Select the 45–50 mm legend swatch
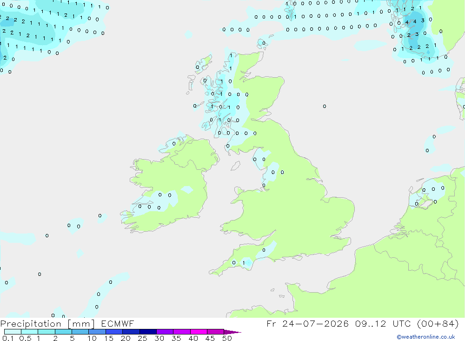Image resolution: width=465 pixels, height=341 pixels. tap(216, 332)
